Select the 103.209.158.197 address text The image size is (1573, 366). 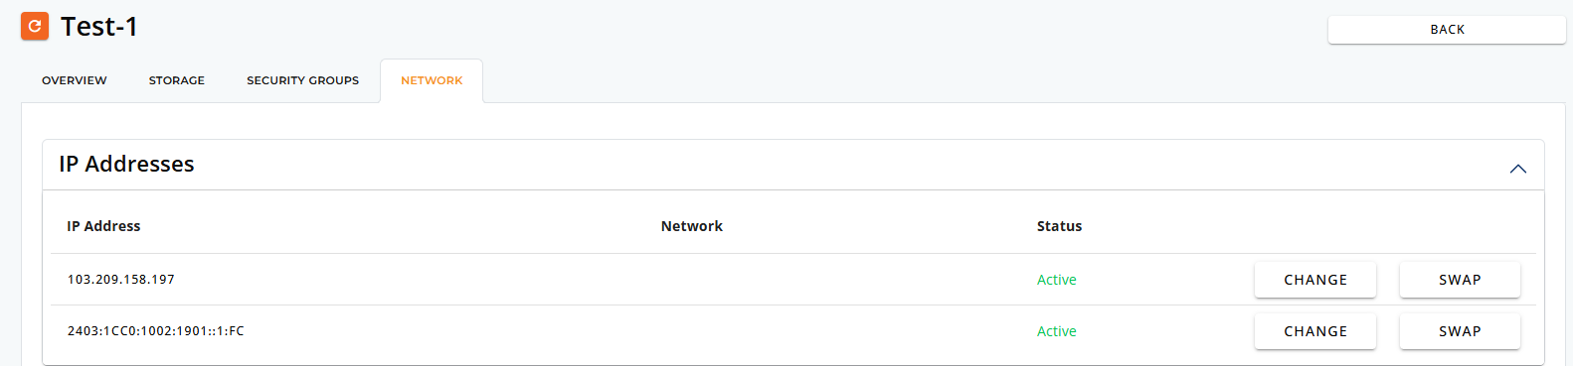[x=121, y=280]
